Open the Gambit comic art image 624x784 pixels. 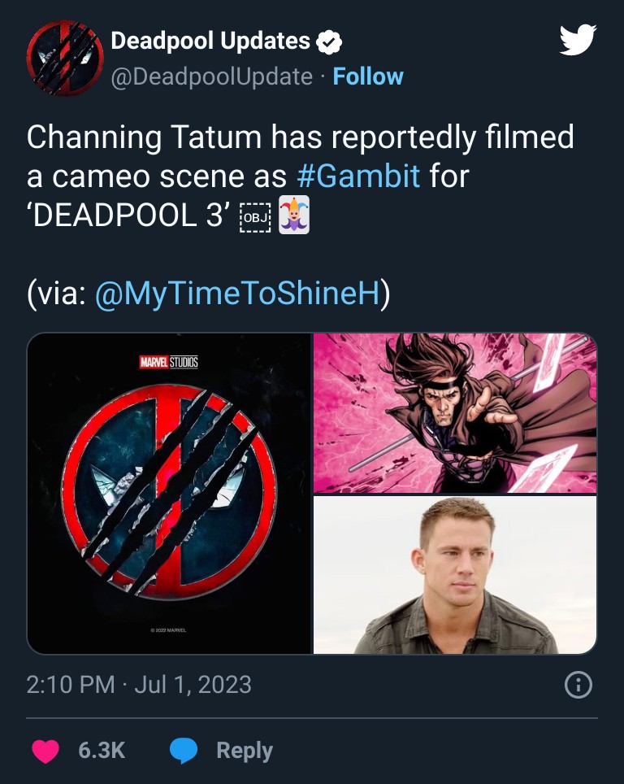click(455, 411)
